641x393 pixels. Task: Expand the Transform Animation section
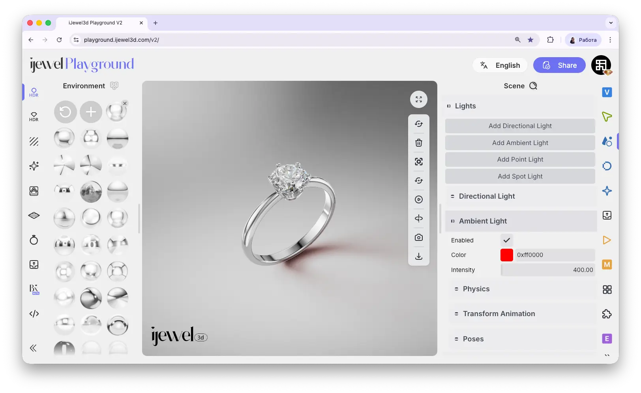[523, 314]
